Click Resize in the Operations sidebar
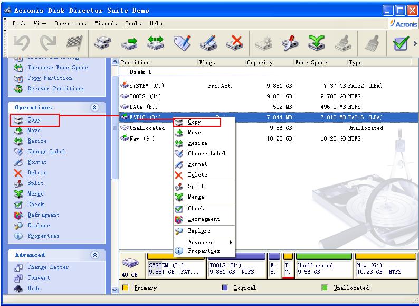This screenshot has width=419, height=306. coord(37,141)
